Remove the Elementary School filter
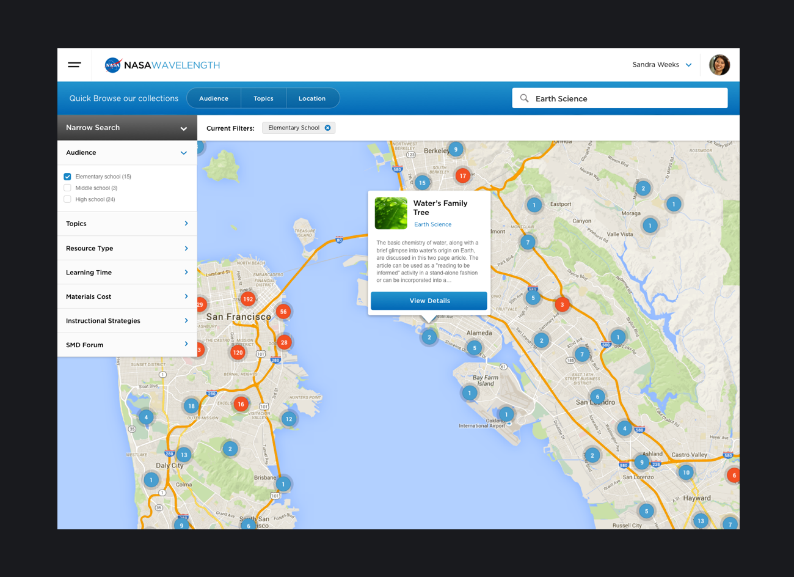 [327, 128]
